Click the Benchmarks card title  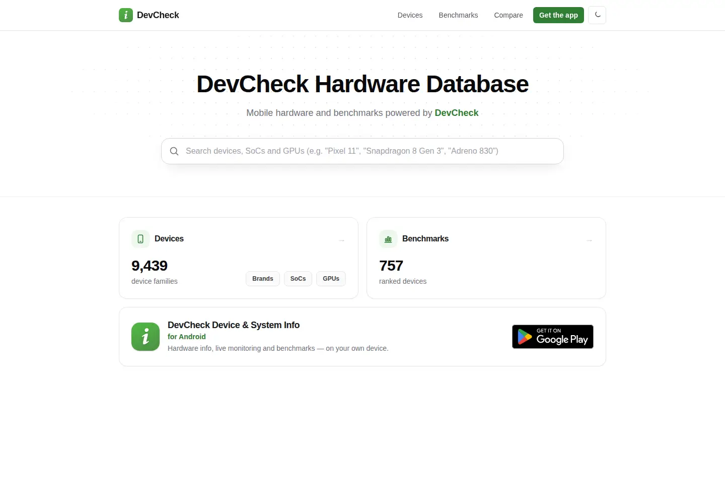tap(425, 239)
